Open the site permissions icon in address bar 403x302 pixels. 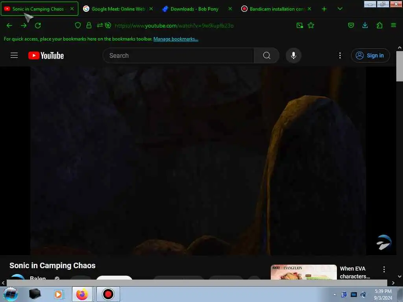(100, 25)
